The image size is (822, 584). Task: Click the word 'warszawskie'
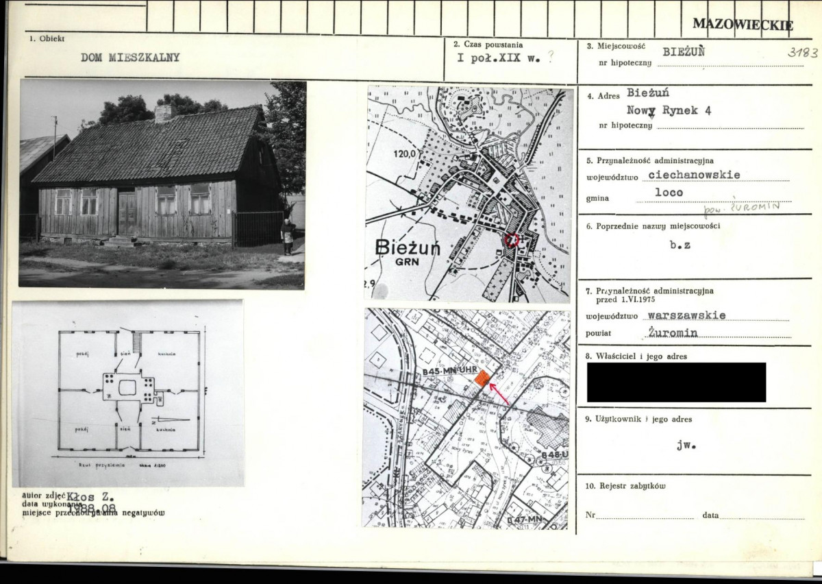click(687, 315)
